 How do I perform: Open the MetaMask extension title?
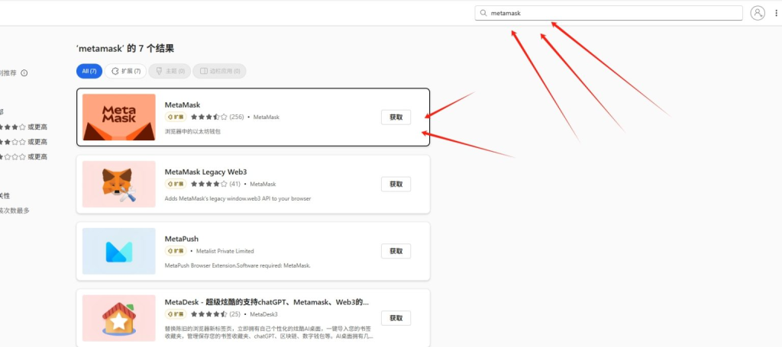pyautogui.click(x=182, y=105)
